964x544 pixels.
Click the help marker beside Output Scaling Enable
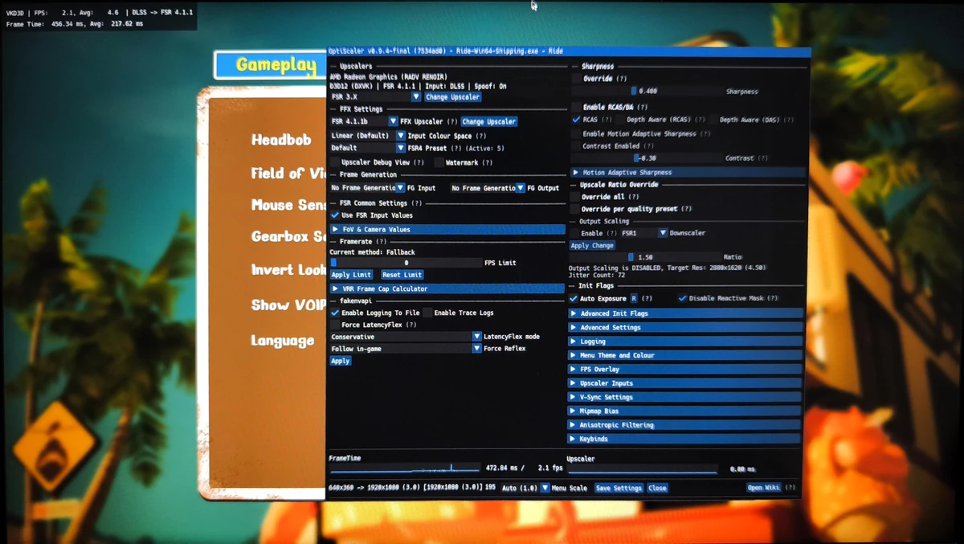point(612,233)
